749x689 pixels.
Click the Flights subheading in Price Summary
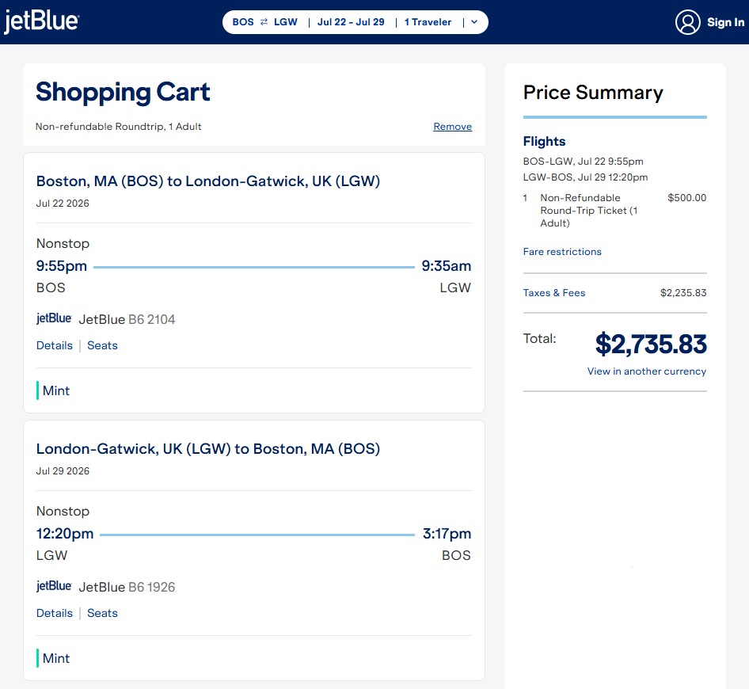coord(544,142)
